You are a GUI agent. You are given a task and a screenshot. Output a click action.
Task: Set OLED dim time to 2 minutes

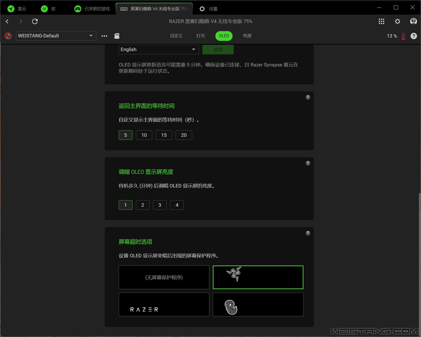pos(143,205)
